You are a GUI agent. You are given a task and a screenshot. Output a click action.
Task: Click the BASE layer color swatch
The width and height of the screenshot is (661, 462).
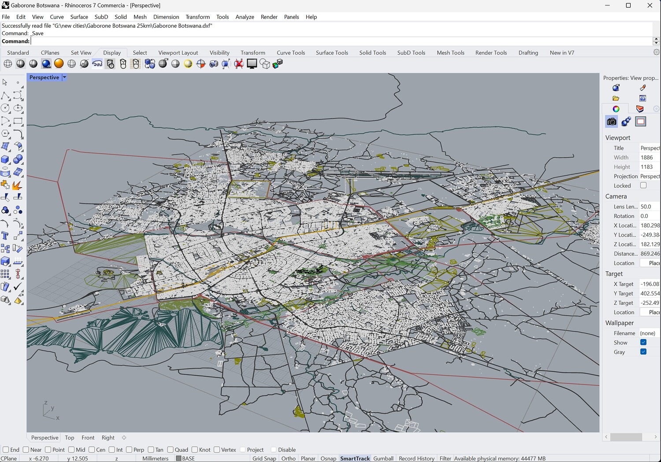tap(178, 458)
